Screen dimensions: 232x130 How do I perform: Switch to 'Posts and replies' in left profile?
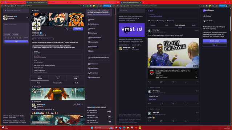pyautogui.click(x=57, y=83)
